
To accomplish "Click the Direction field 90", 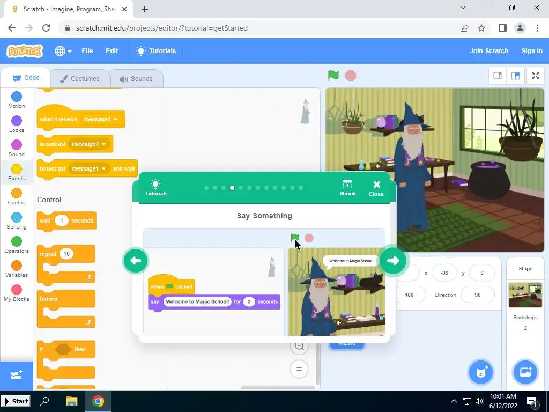I will pos(478,295).
